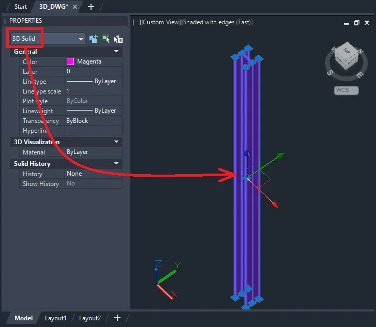Click the empty Hyperlink value field
The image size is (376, 327).
[94, 131]
